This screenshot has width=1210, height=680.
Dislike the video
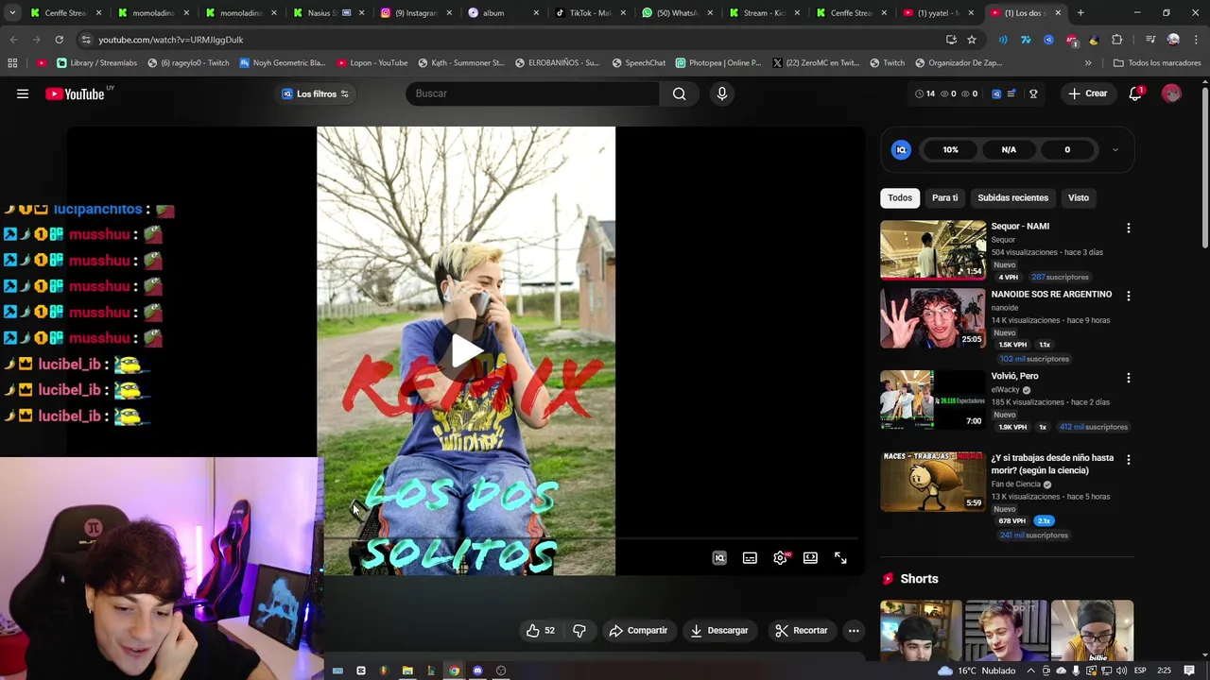[579, 630]
